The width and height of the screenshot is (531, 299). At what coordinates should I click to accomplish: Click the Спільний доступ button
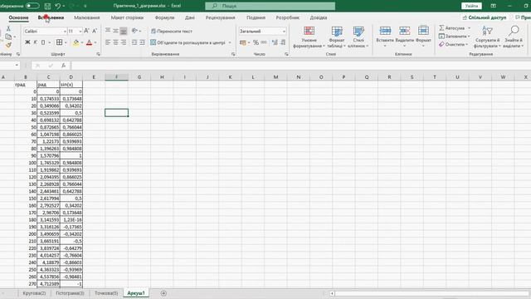(485, 17)
